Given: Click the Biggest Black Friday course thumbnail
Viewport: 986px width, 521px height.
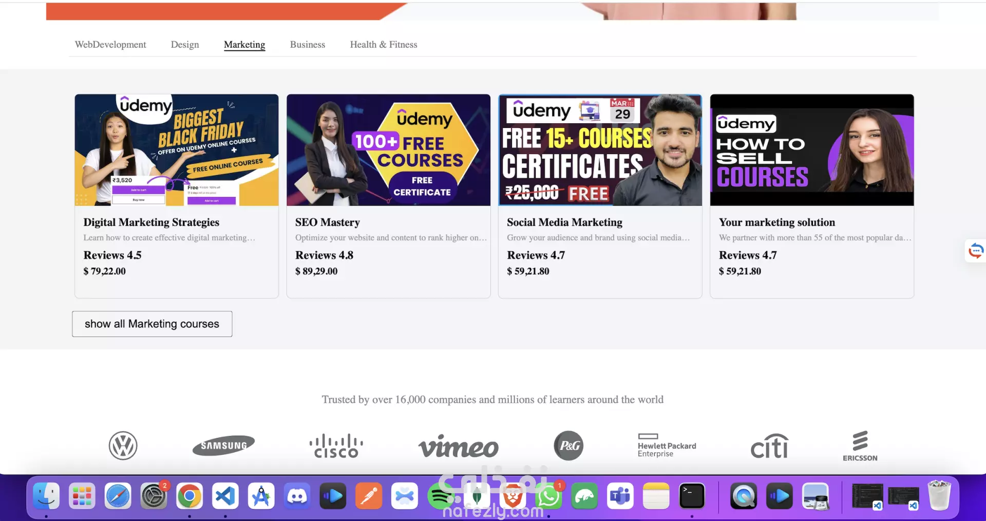Looking at the screenshot, I should click(x=177, y=150).
